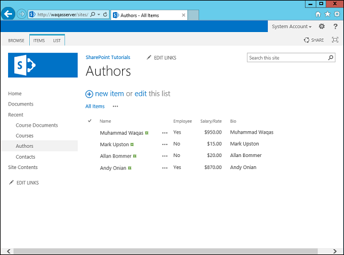Open the views ellipsis beside All Items
The height and width of the screenshot is (255, 344).
tap(115, 107)
